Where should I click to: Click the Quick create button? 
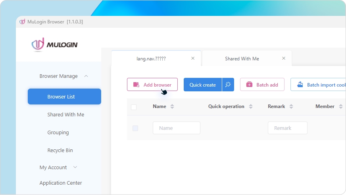coord(202,85)
